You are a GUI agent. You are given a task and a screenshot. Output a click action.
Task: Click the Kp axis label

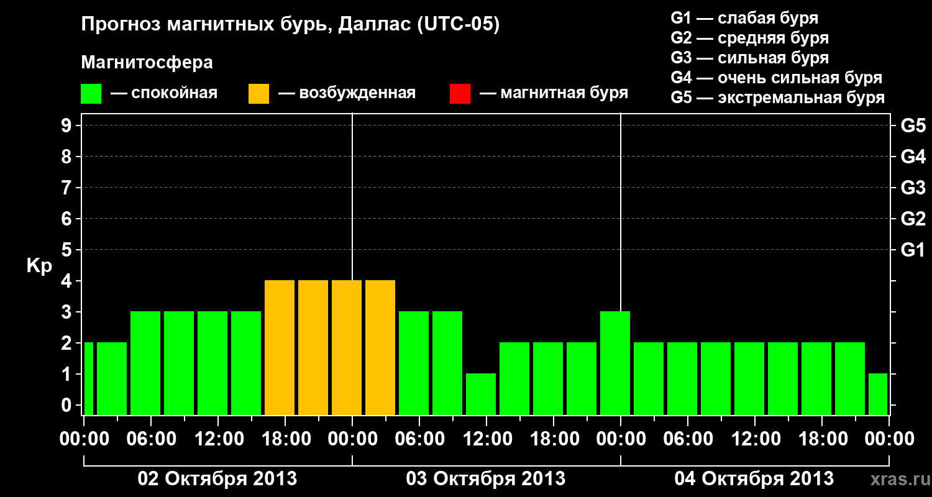(39, 265)
